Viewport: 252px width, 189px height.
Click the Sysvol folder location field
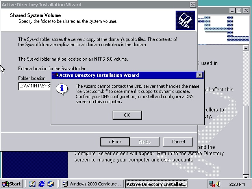[35, 86]
